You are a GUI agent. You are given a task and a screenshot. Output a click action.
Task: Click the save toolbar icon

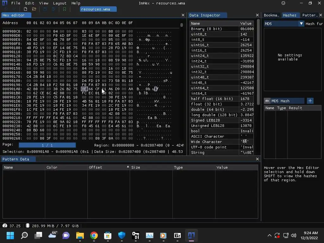(45, 9)
